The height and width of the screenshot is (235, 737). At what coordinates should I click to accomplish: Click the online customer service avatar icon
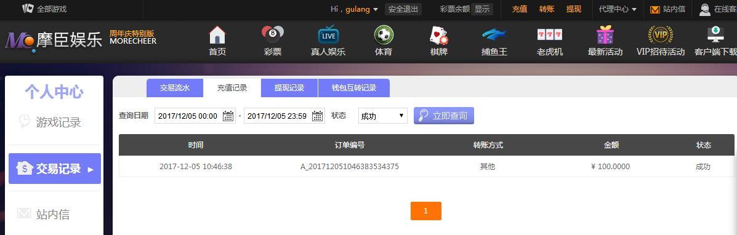pyautogui.click(x=704, y=9)
